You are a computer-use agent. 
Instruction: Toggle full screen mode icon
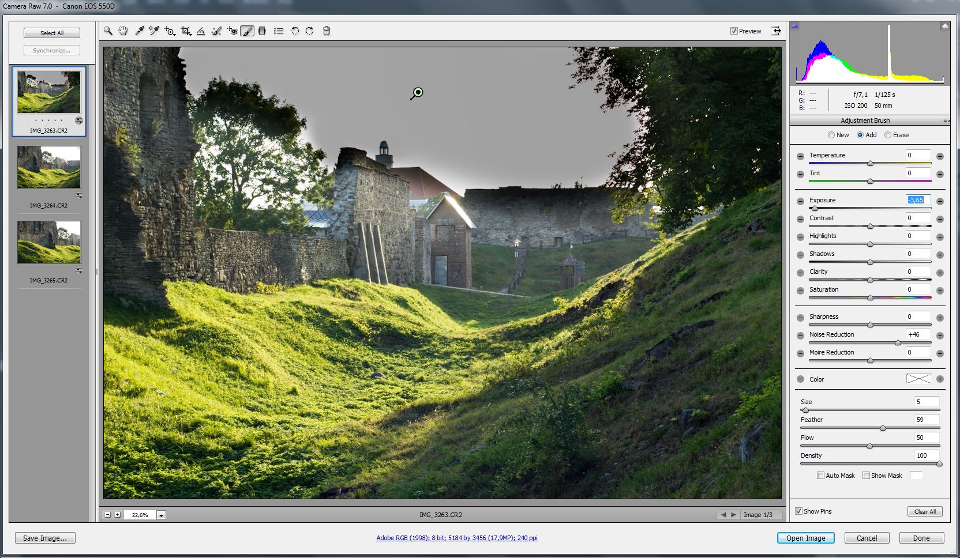(776, 31)
